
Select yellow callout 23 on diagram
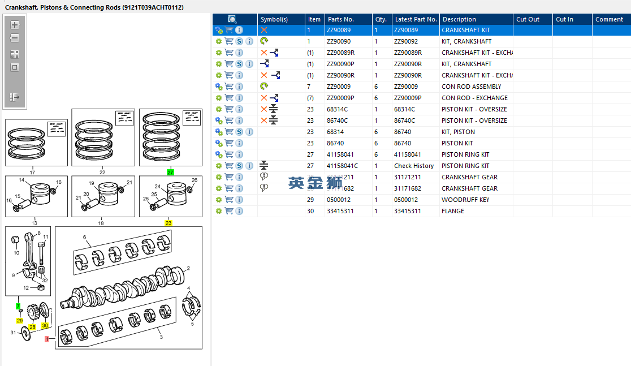(168, 223)
